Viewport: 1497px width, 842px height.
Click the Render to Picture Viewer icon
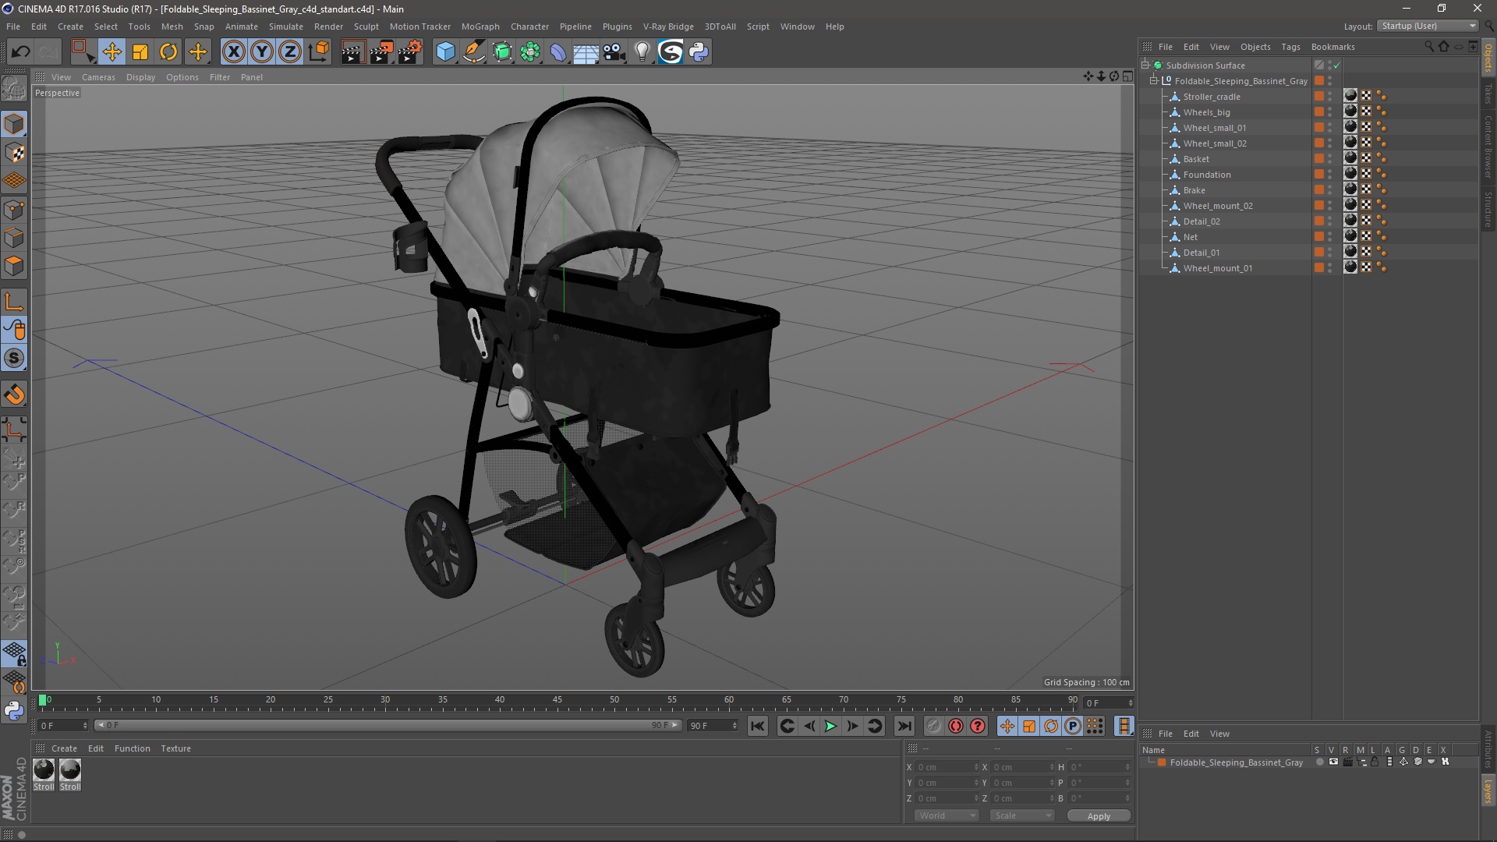381,52
